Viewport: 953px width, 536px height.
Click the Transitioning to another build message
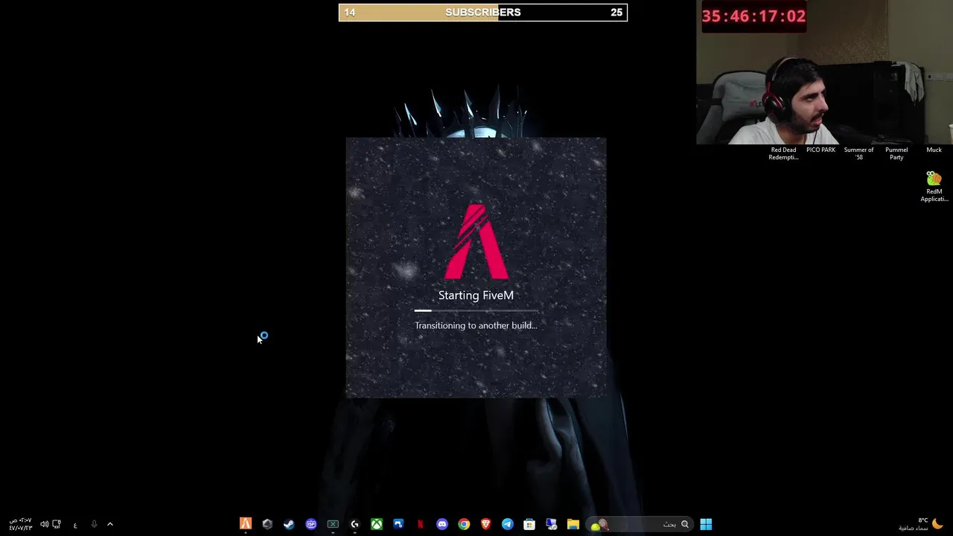[476, 325]
